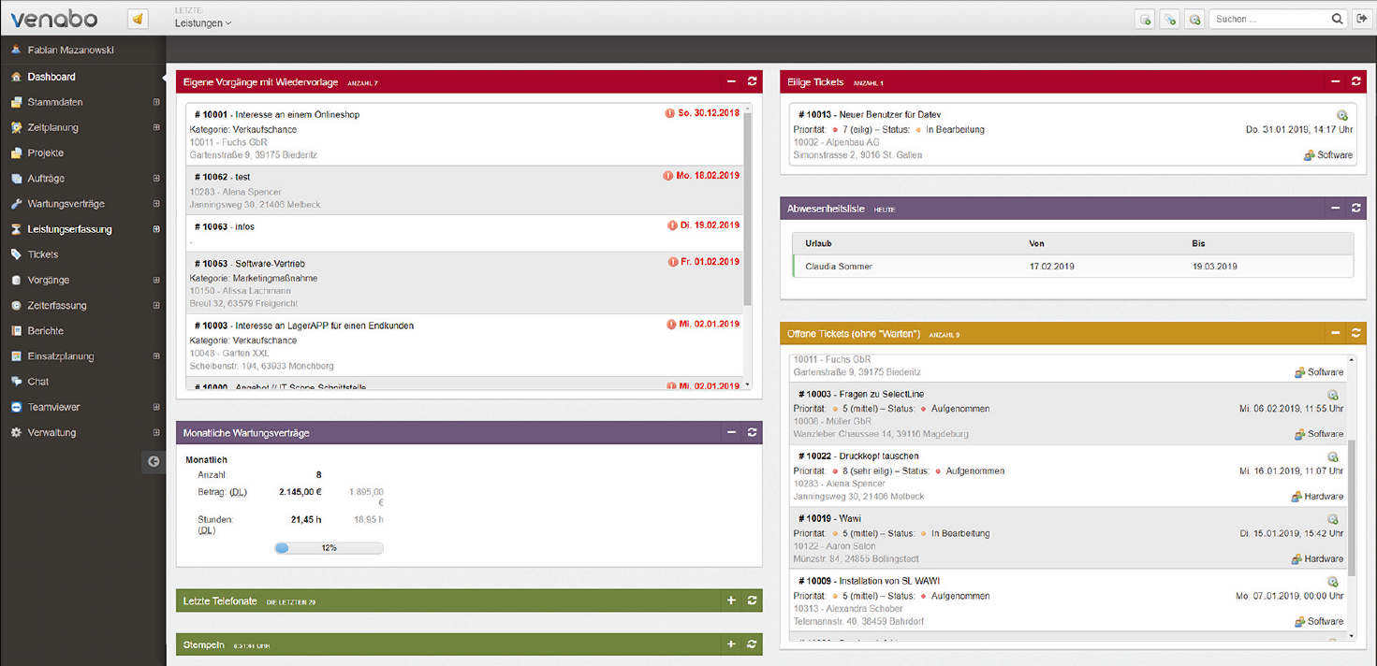Open Tickets in the sidebar

tap(43, 254)
